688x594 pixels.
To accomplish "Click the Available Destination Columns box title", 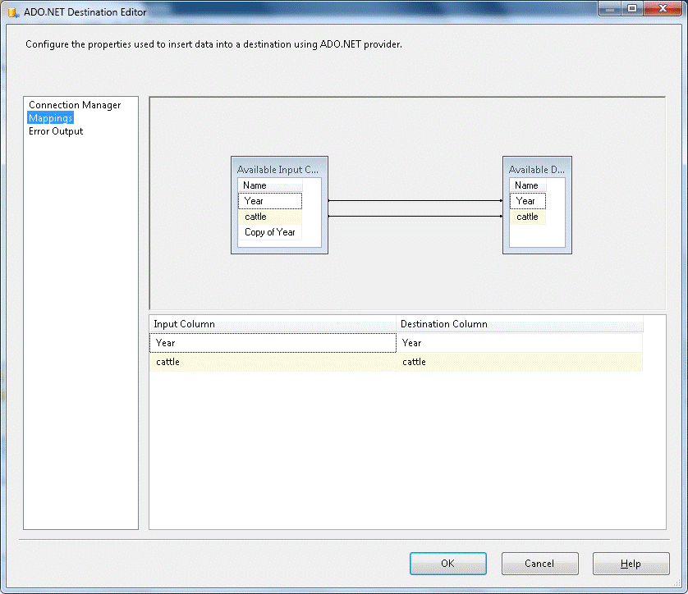I will [x=537, y=170].
